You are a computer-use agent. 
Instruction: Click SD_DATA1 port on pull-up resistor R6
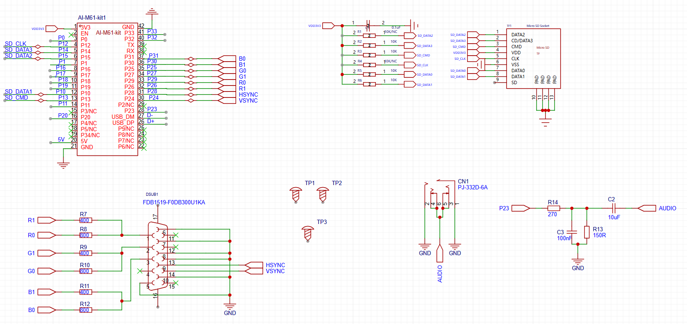[410, 85]
